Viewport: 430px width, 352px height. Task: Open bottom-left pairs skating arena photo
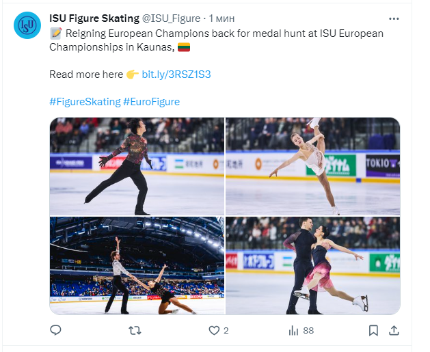(137, 266)
